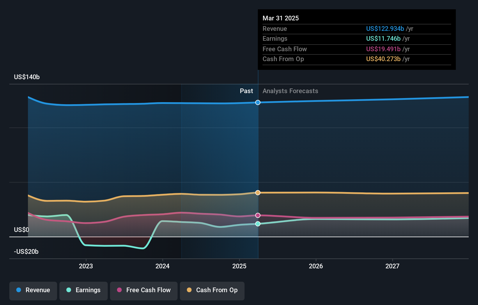Image resolution: width=478 pixels, height=305 pixels.
Task: Click the 2023 axis label
Action: coord(86,266)
